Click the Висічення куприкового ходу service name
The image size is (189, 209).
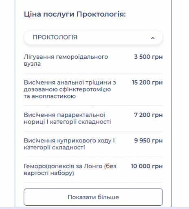pyautogui.click(x=69, y=144)
